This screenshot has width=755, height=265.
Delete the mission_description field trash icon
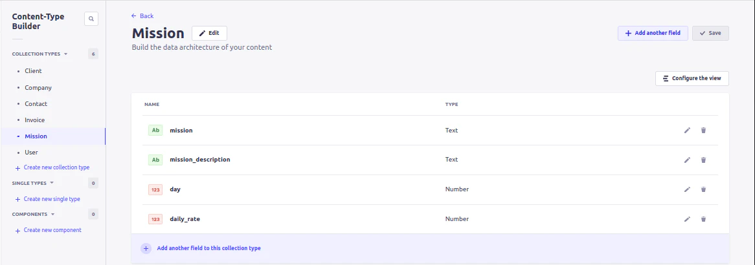[x=704, y=160]
